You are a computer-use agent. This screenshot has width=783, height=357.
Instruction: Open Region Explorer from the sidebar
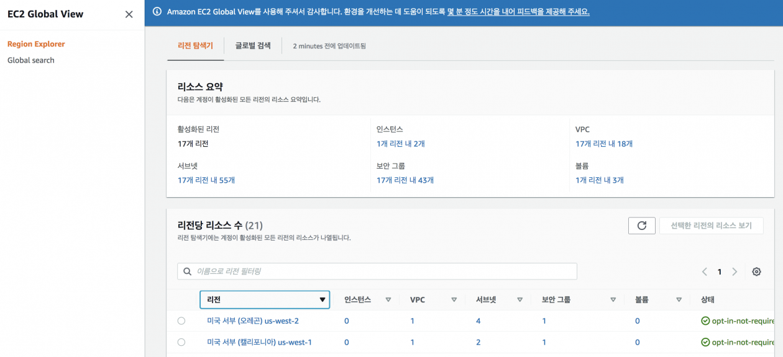click(35, 44)
